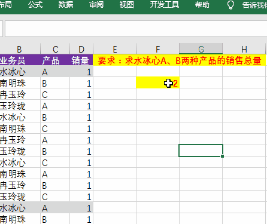Switch to the 视图 tab
The image size is (267, 224).
click(x=126, y=5)
